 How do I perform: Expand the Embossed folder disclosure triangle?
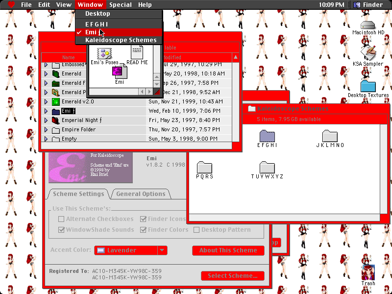46,65
